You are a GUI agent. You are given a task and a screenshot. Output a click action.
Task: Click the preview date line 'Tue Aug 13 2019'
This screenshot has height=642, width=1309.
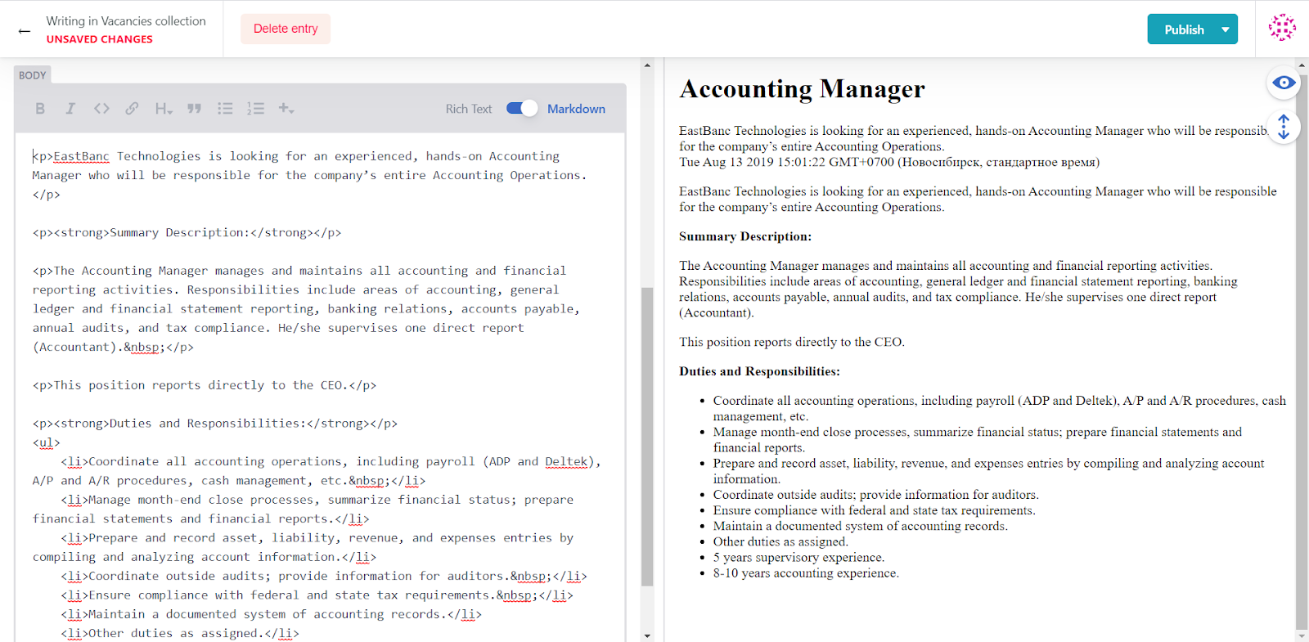pyautogui.click(x=889, y=162)
